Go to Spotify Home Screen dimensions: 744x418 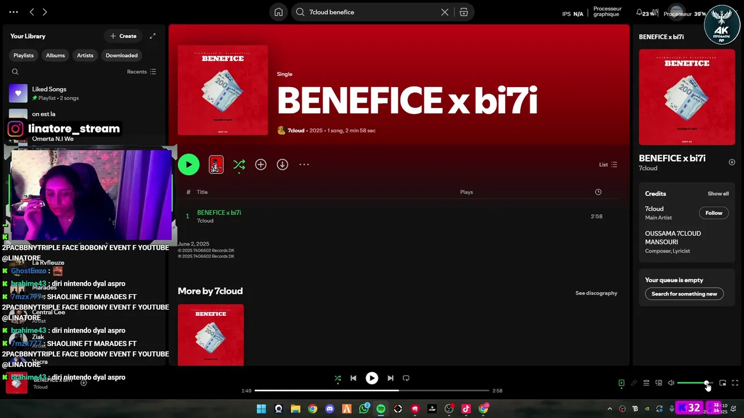click(278, 12)
